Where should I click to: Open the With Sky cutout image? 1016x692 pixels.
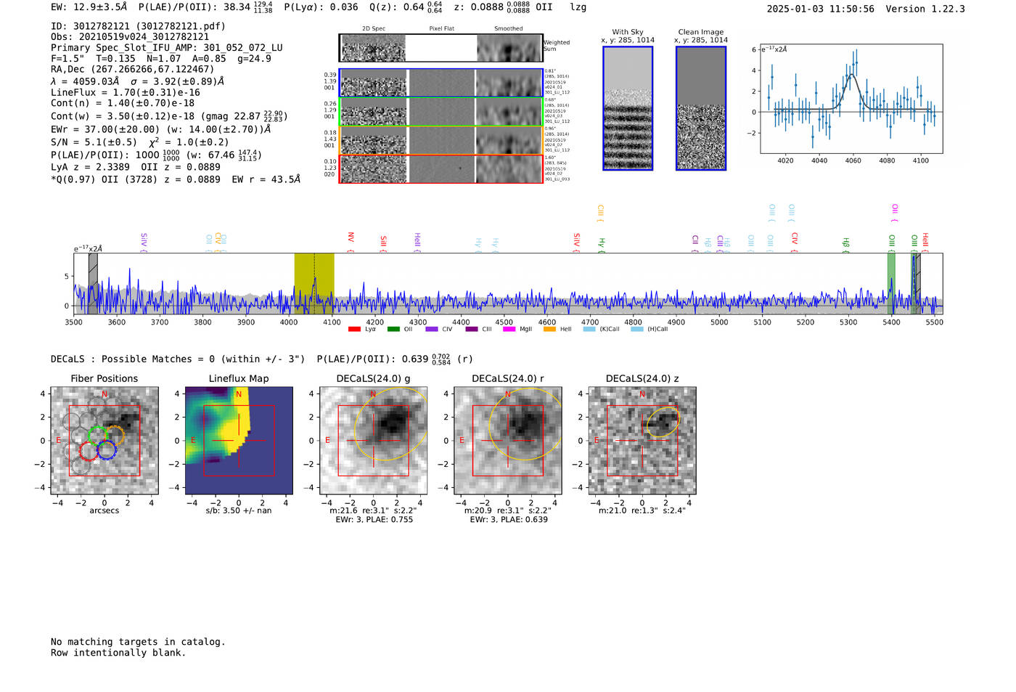click(x=628, y=108)
